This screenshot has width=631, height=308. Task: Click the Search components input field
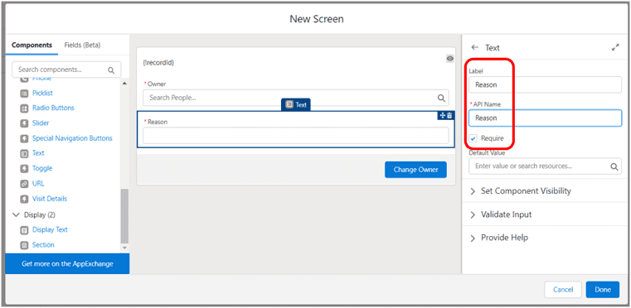tap(66, 70)
